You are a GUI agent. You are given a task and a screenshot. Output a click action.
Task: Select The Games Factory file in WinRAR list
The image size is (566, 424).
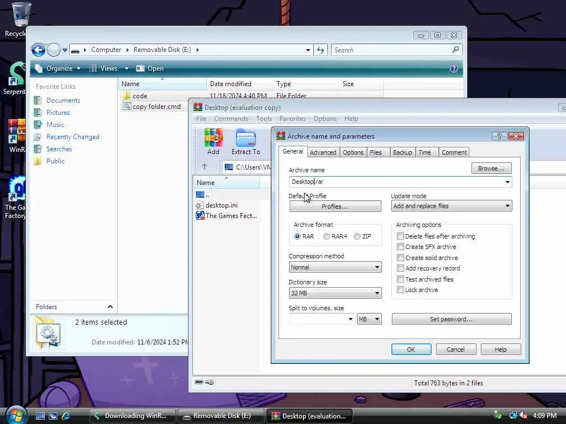coord(226,216)
